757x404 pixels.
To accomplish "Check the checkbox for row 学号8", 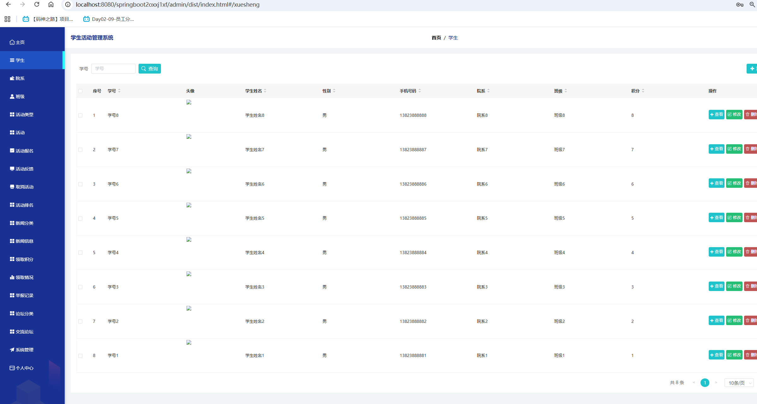I will 80,116.
